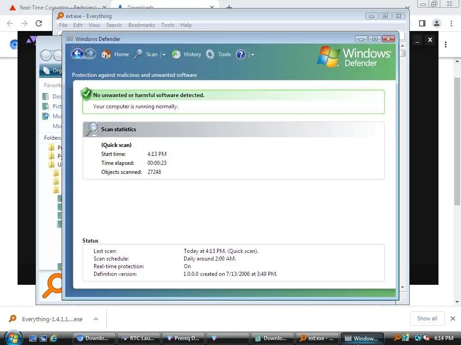Switch to the Chrome Downlo... taskbar button

pos(94,338)
